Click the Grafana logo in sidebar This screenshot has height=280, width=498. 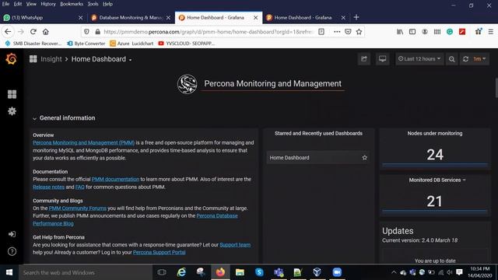[x=11, y=59]
